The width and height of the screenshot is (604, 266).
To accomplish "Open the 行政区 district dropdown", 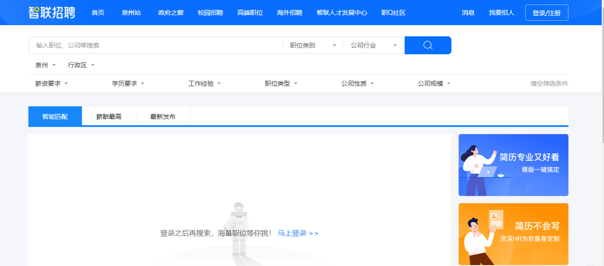I will [81, 65].
